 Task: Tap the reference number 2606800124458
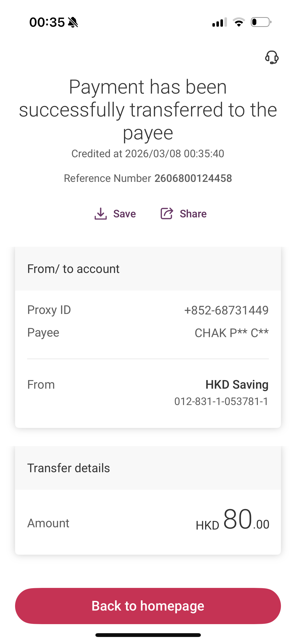[193, 178]
